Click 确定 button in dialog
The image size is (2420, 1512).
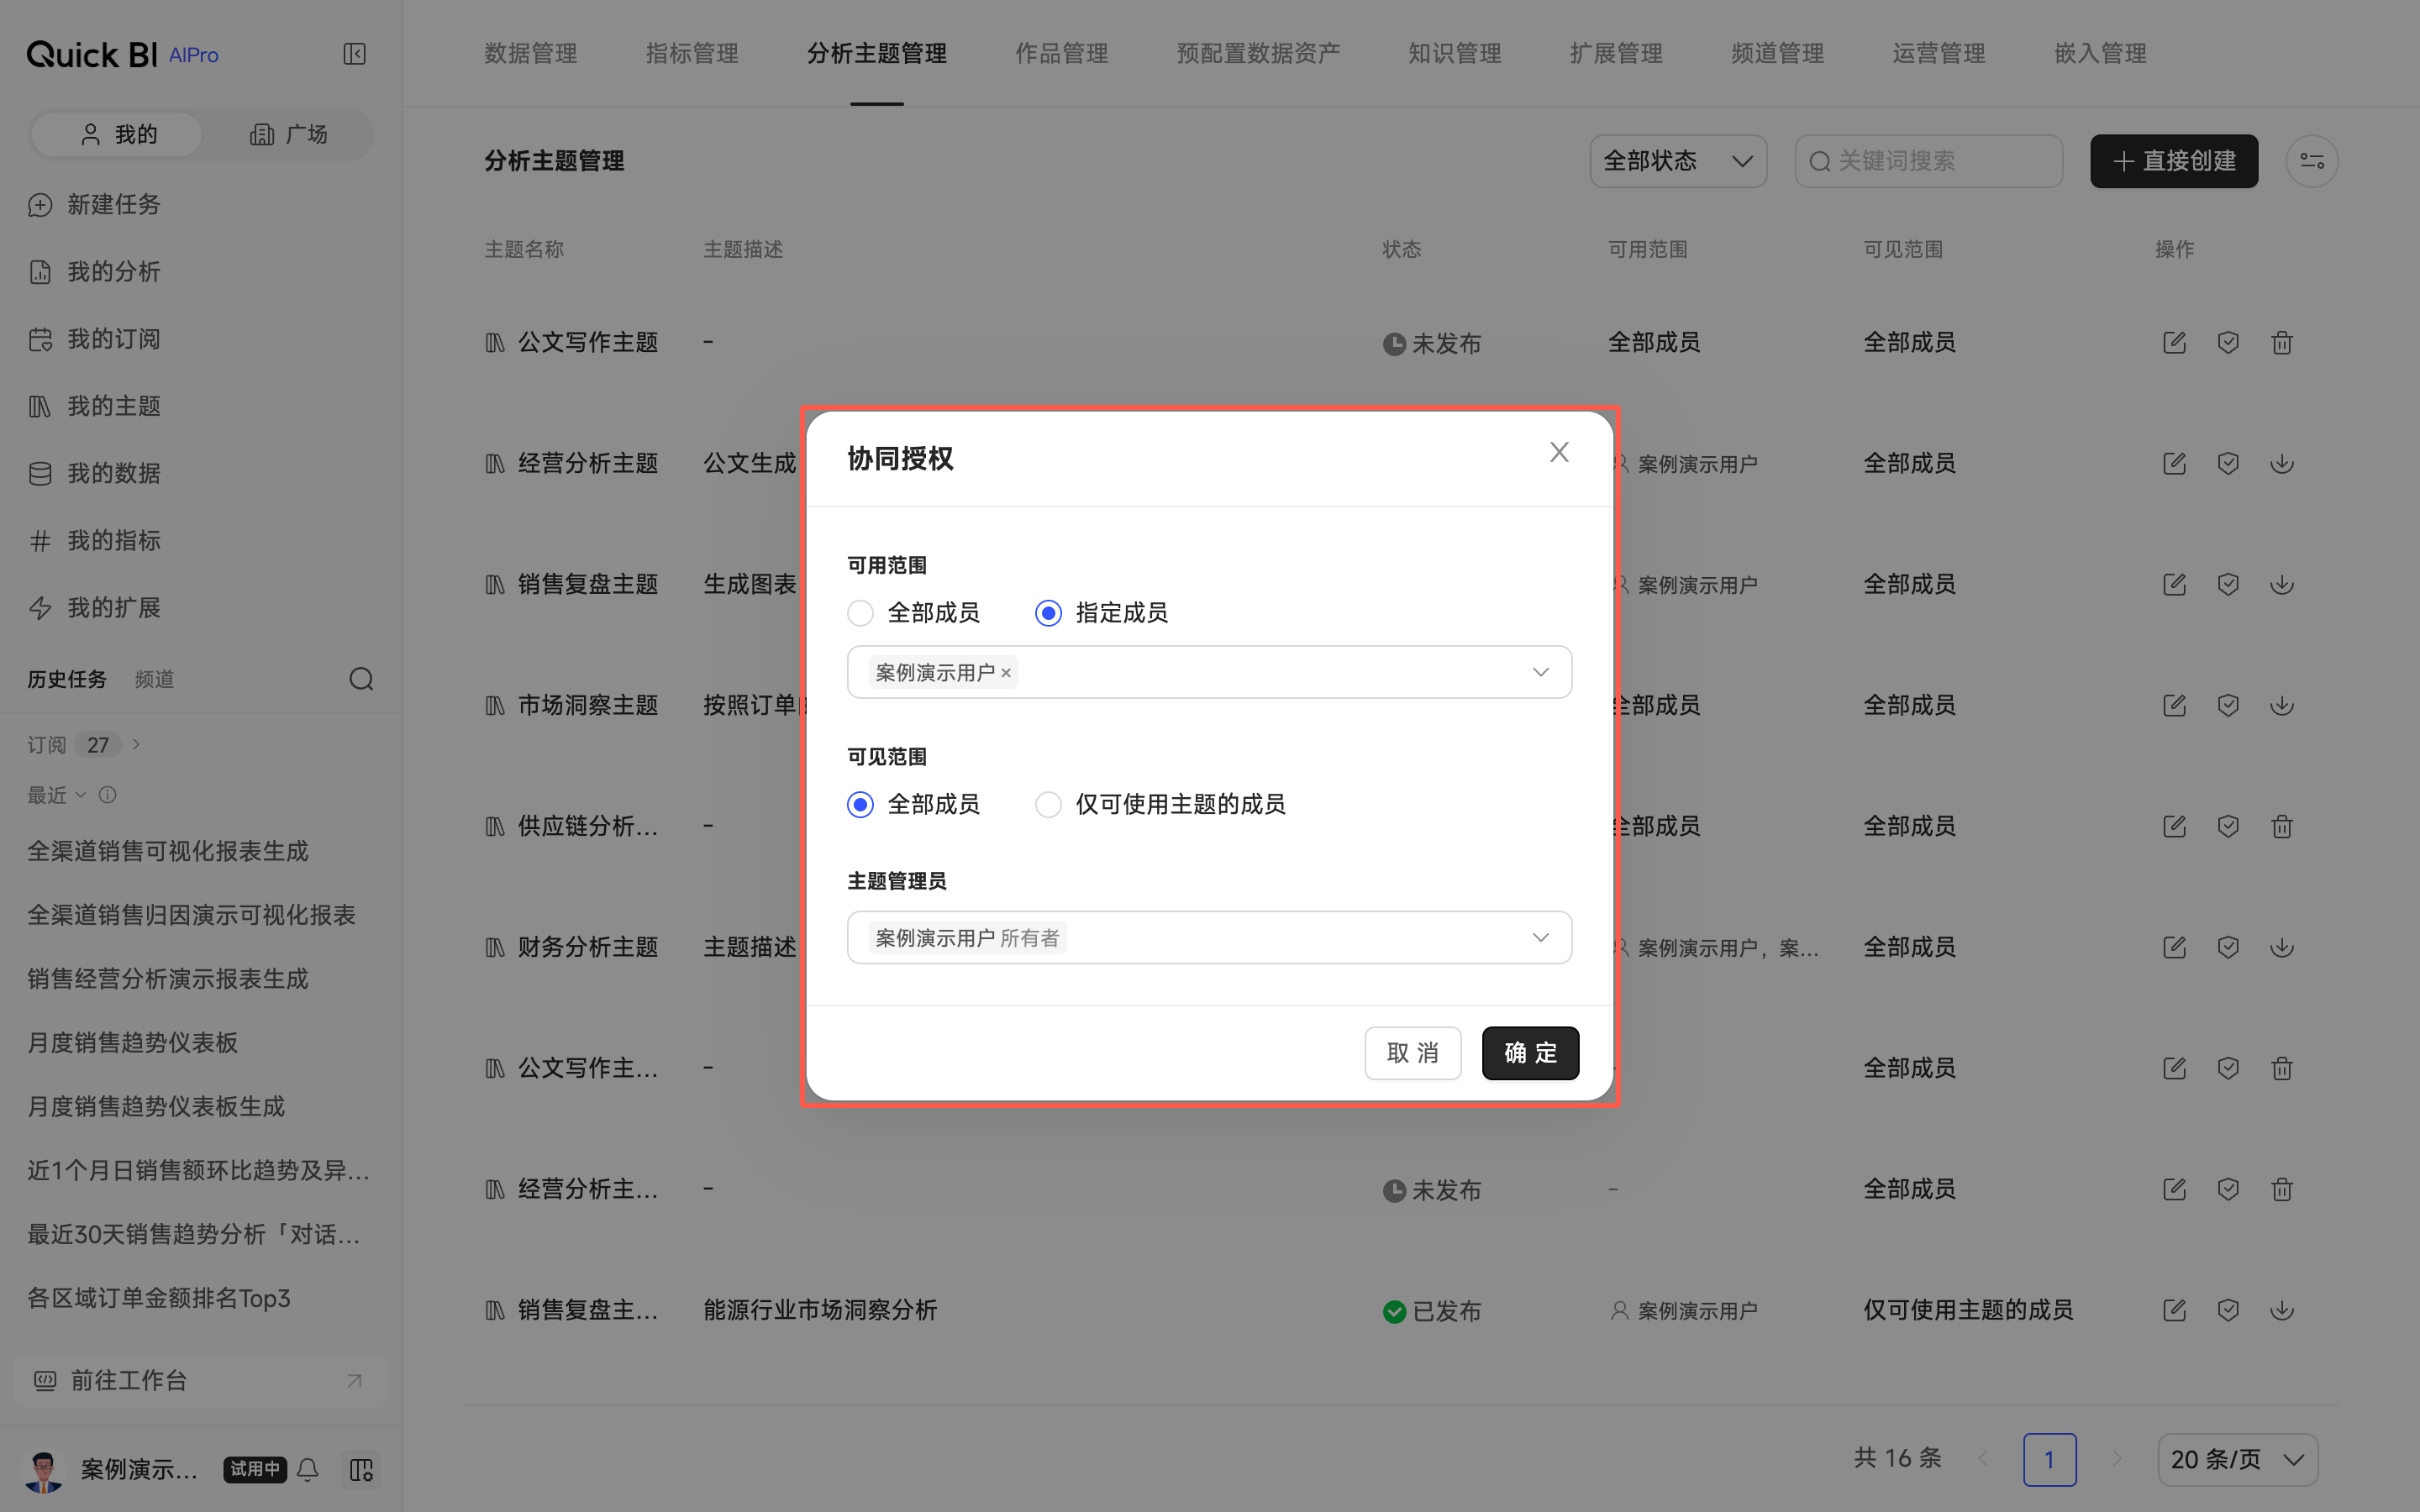(x=1530, y=1053)
